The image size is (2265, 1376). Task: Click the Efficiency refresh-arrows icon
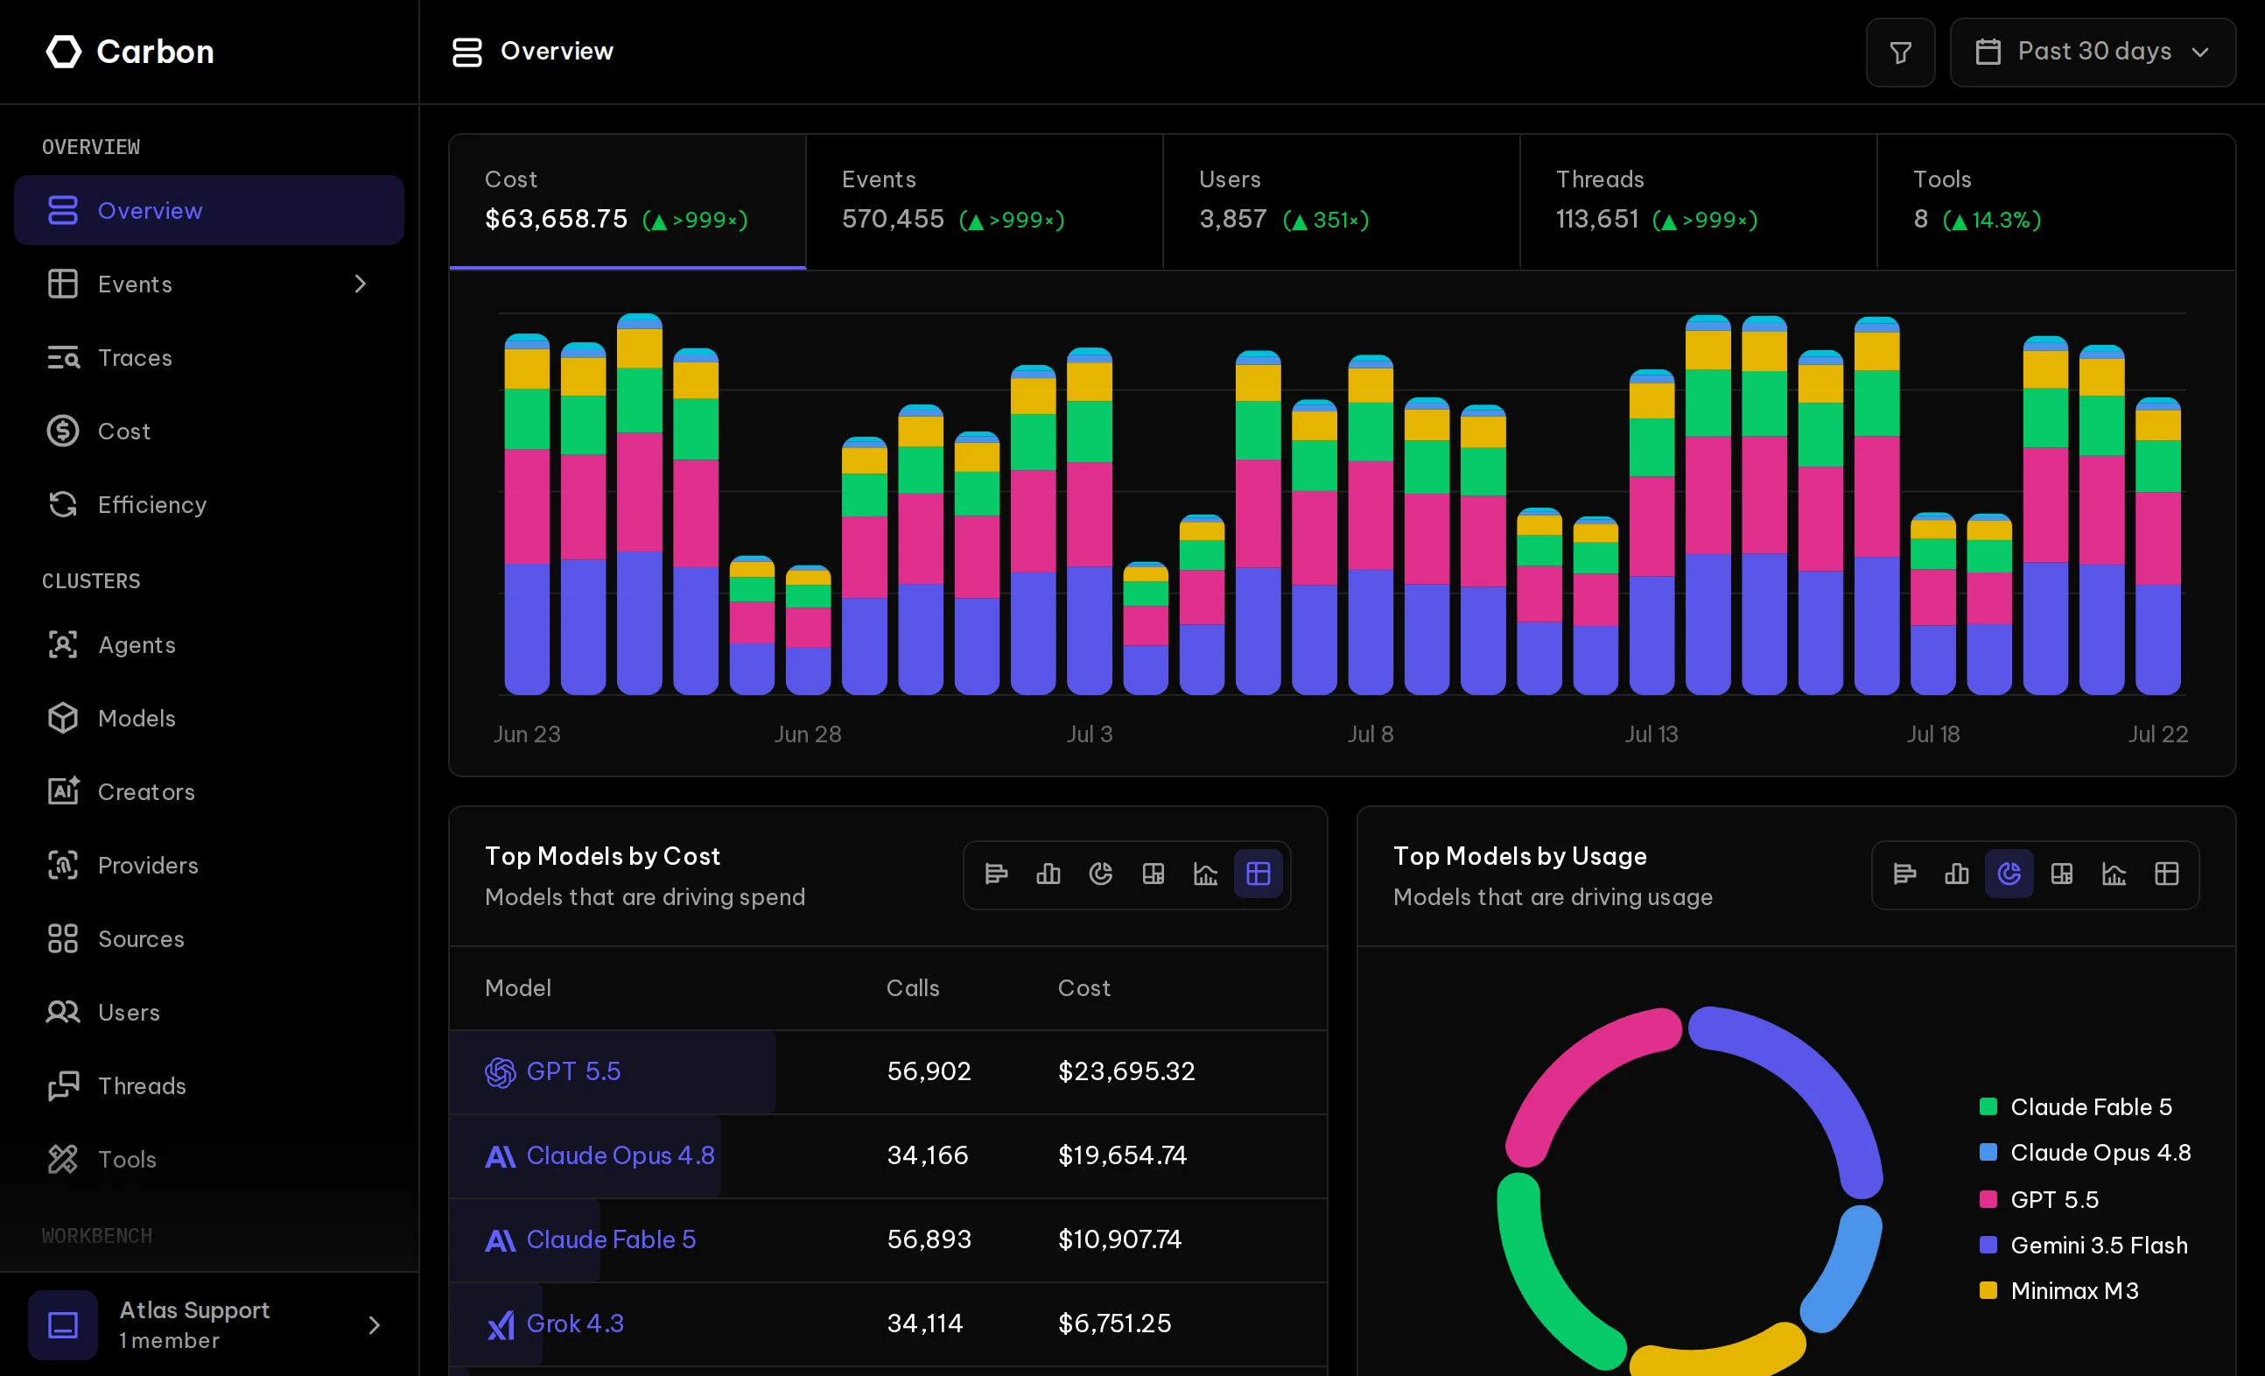point(62,505)
